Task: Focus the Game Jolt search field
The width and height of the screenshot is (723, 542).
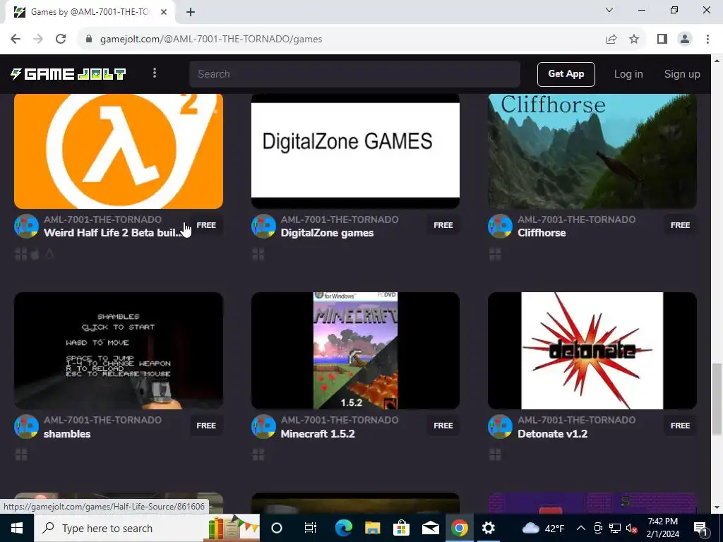Action: 354,73
